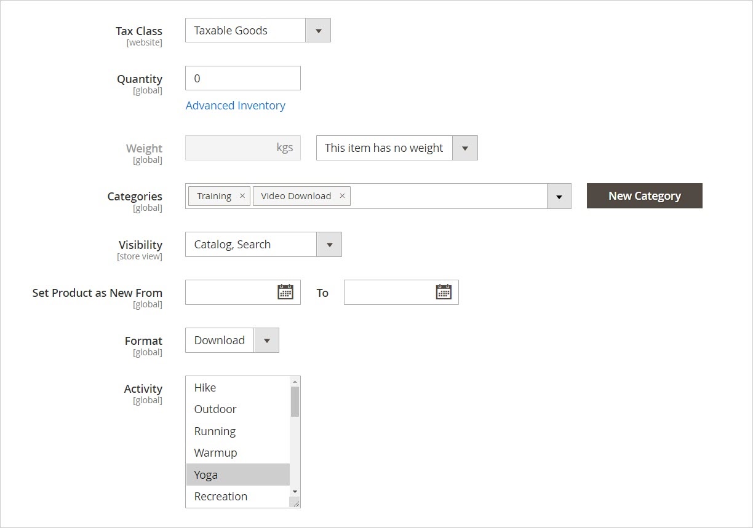The width and height of the screenshot is (753, 528).
Task: Follow the Advanced Inventory link
Action: (235, 105)
